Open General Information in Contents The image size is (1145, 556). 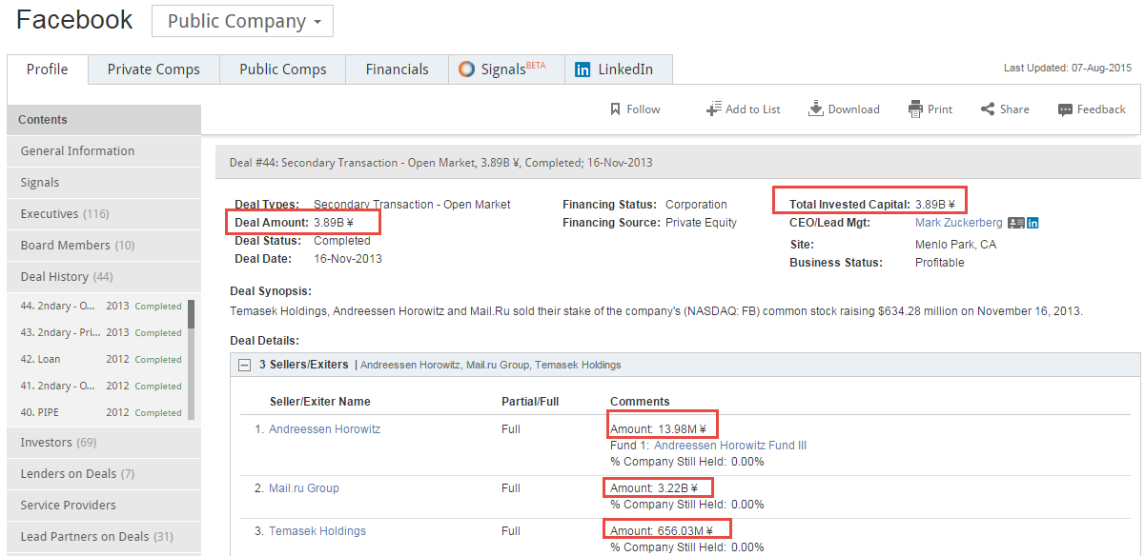pyautogui.click(x=104, y=151)
